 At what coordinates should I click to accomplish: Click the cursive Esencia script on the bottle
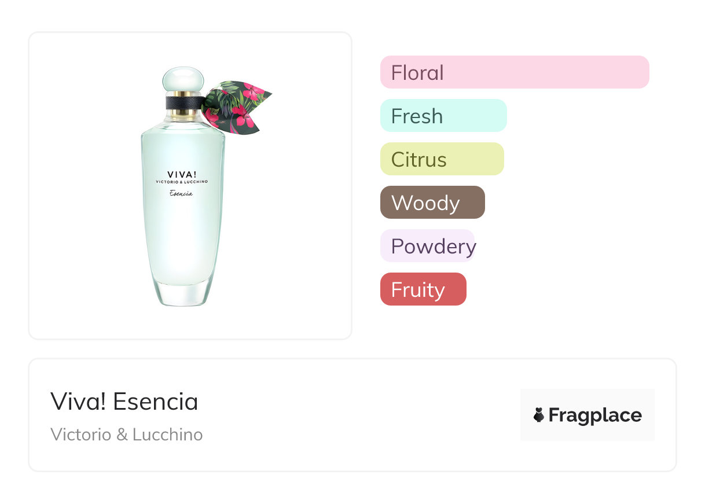tap(181, 193)
